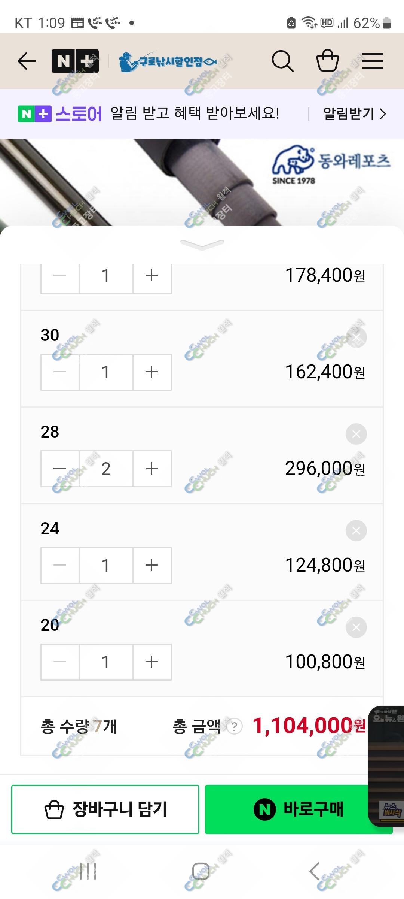Decrease quantity of size 28 item

[60, 469]
